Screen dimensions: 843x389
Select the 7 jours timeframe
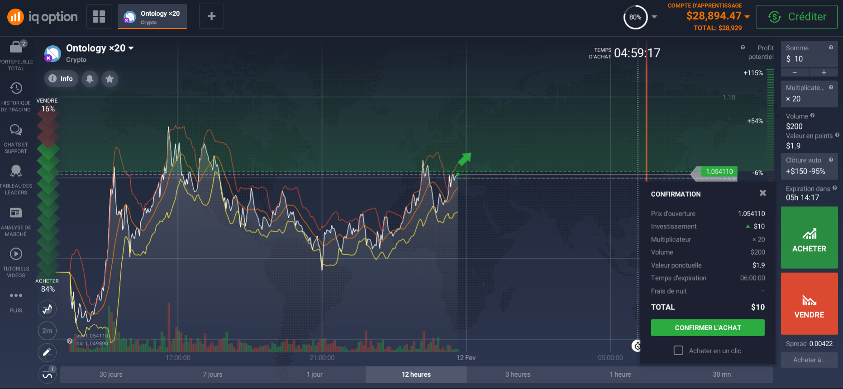tap(213, 375)
